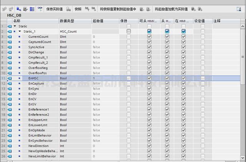This screenshot has height=162, width=246.
Task: Click the glasses icon to monitor all values
Action: [x=40, y=8]
